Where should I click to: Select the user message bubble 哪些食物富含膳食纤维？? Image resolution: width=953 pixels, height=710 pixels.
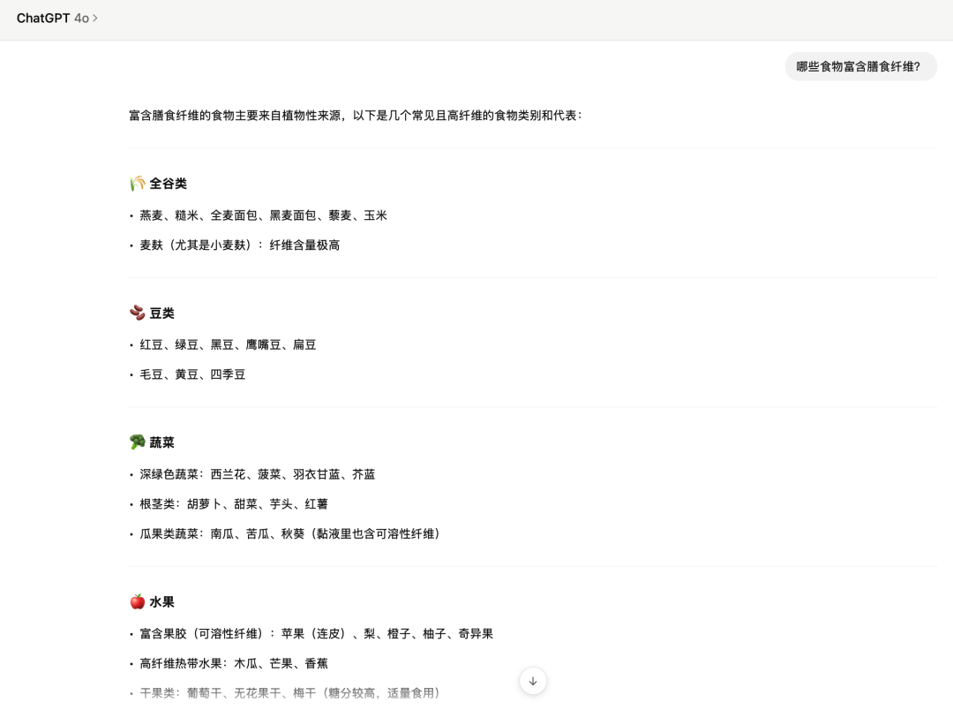[860, 66]
